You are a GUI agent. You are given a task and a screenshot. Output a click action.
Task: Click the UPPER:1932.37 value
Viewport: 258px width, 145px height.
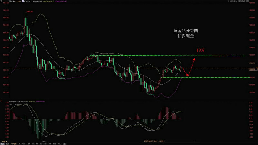coord(48,1)
